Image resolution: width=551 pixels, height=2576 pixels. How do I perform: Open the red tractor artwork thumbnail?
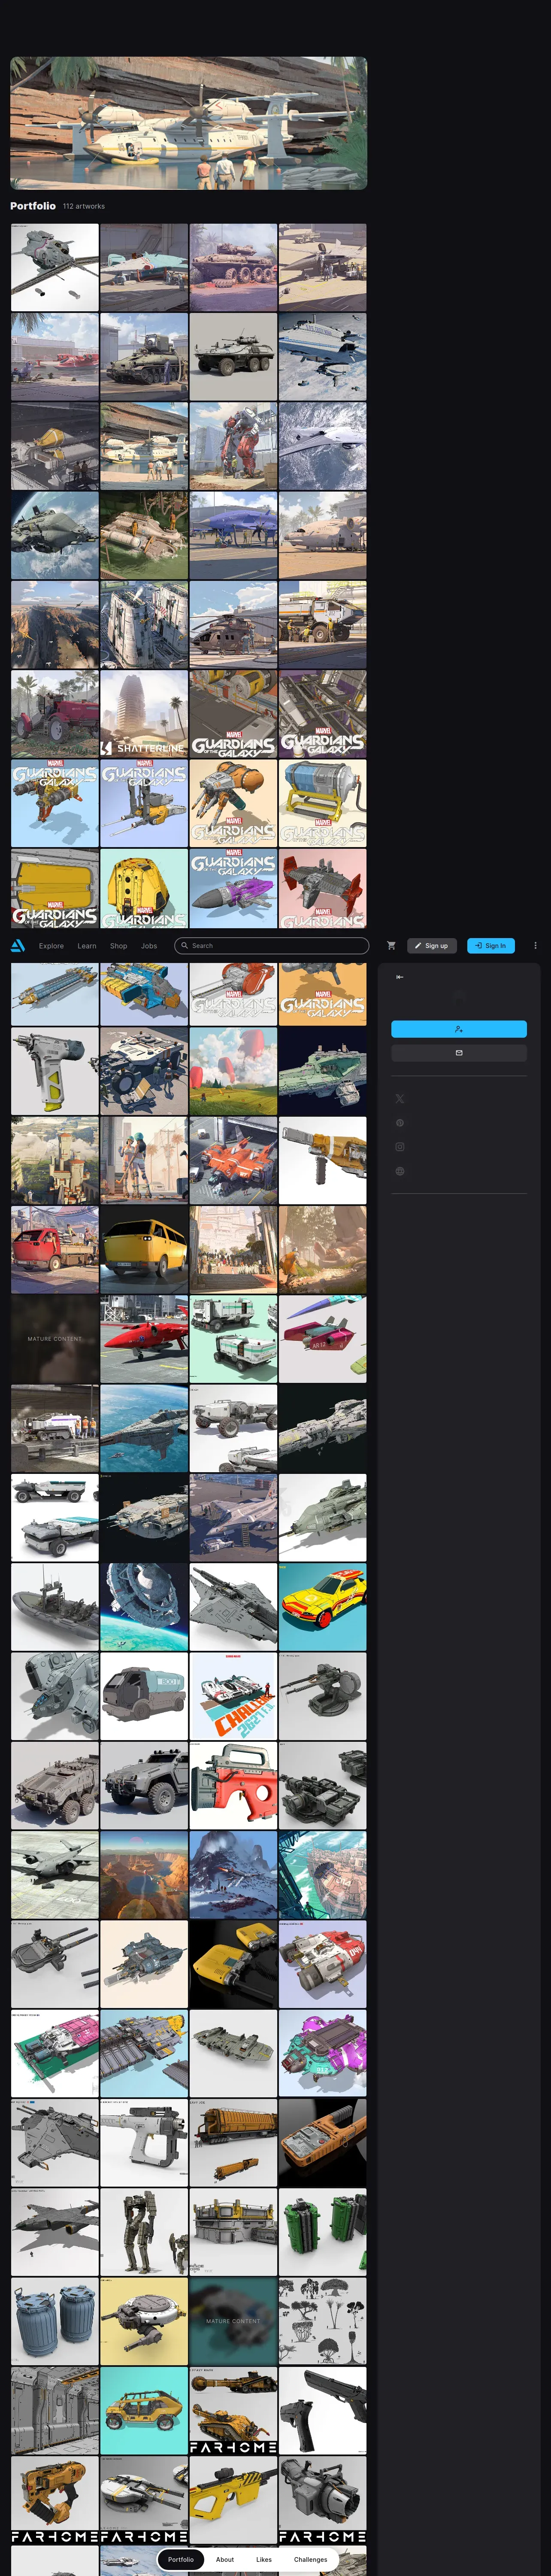tap(55, 714)
